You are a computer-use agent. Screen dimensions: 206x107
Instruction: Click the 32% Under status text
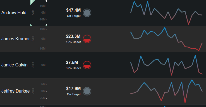[x=73, y=68]
